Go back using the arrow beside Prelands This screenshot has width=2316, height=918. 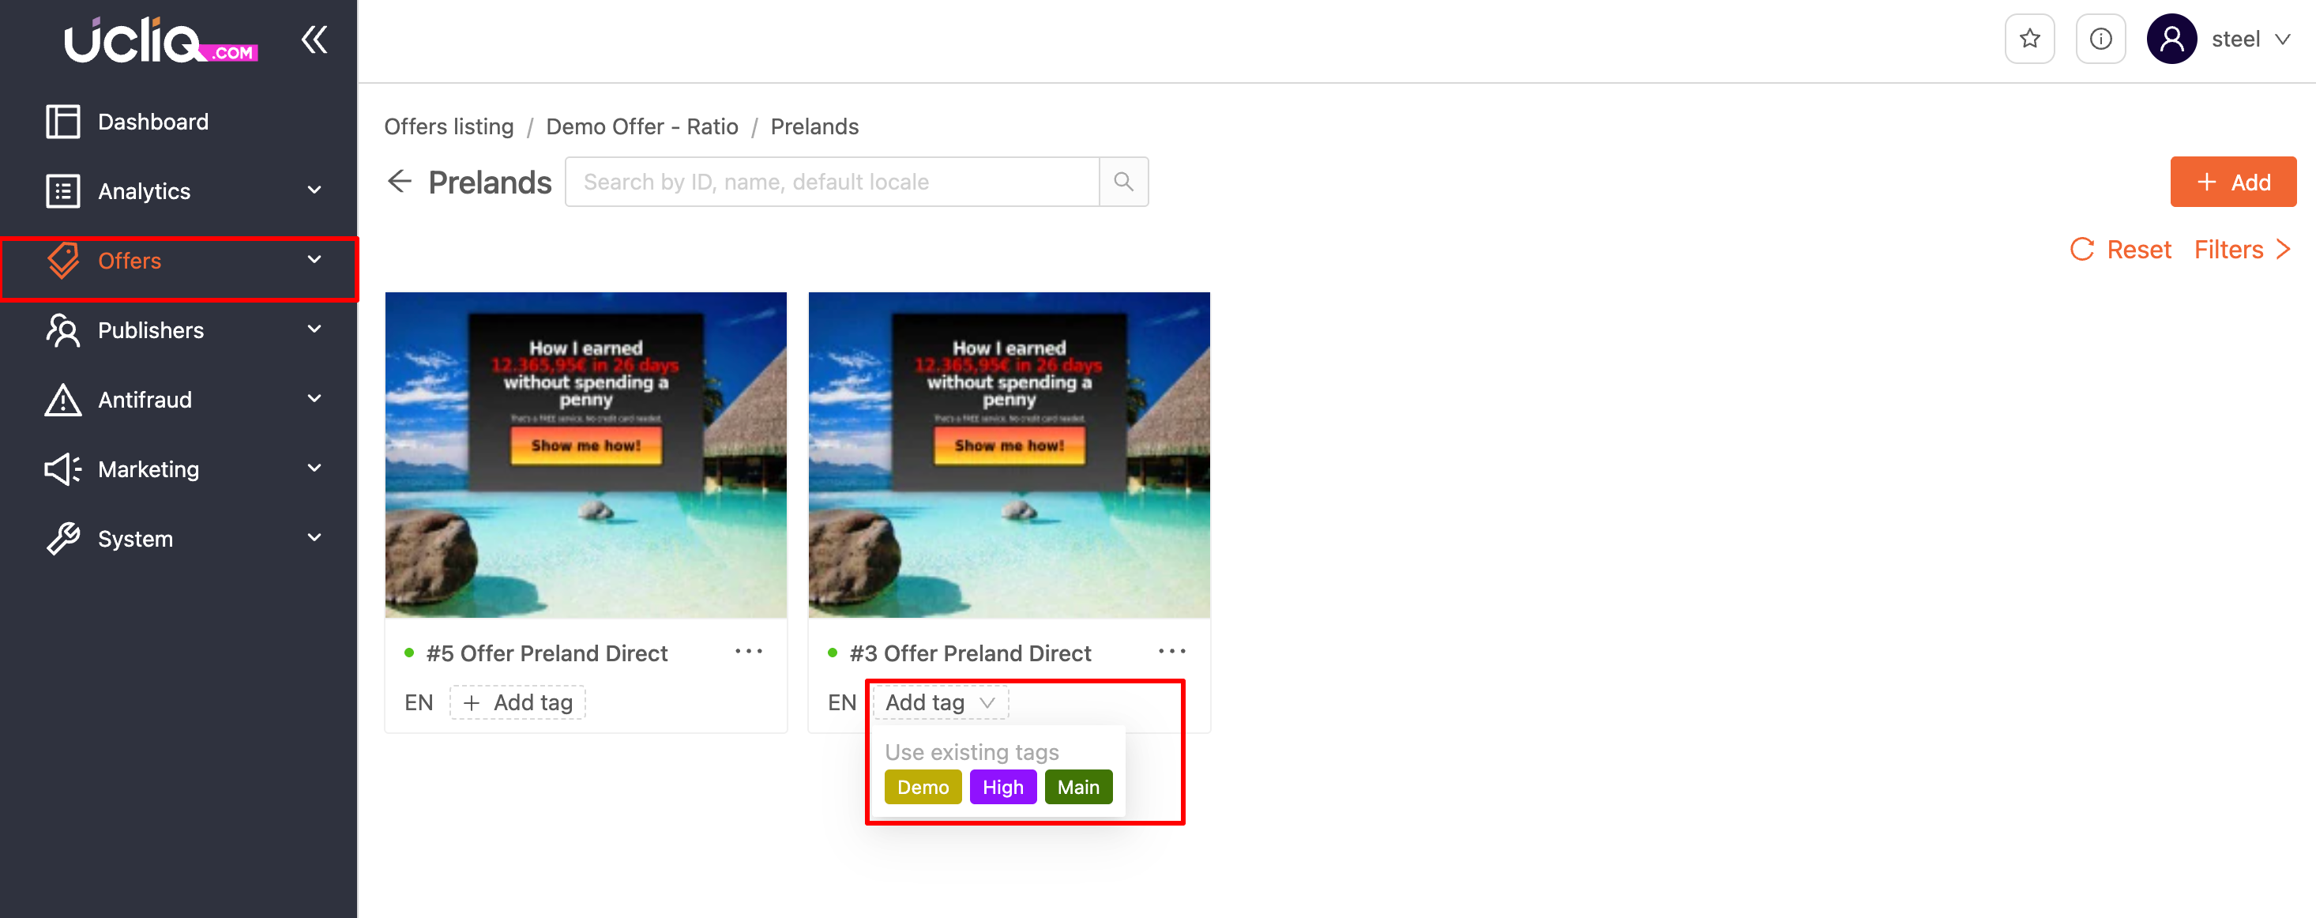tap(399, 182)
